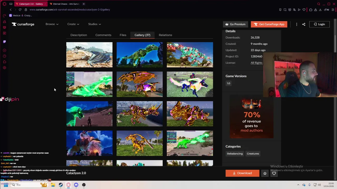Click the curseforge logo to go home
The image size is (337, 189).
[23, 24]
